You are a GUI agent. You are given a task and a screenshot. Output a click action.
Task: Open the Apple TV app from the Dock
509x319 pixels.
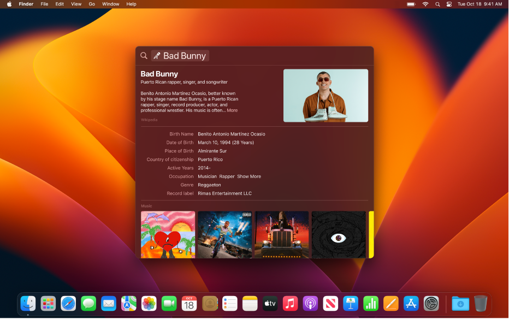point(270,304)
